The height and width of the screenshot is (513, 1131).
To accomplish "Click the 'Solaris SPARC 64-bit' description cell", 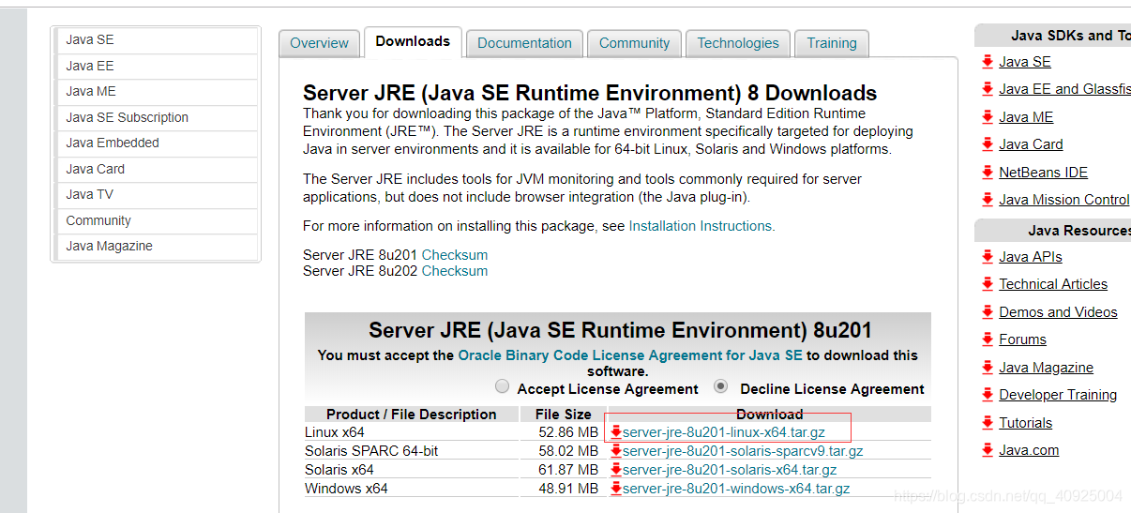I will [x=412, y=451].
